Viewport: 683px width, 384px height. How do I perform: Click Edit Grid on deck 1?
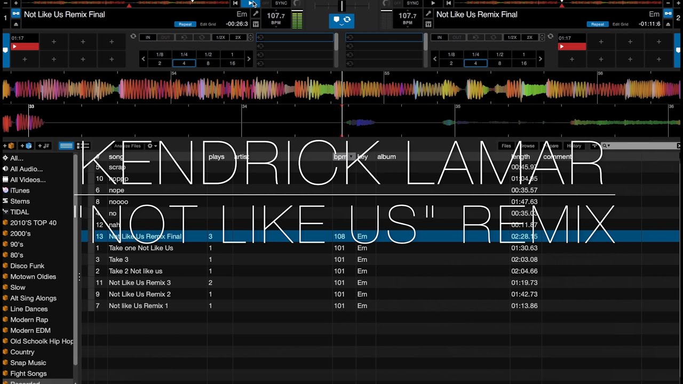click(x=208, y=24)
